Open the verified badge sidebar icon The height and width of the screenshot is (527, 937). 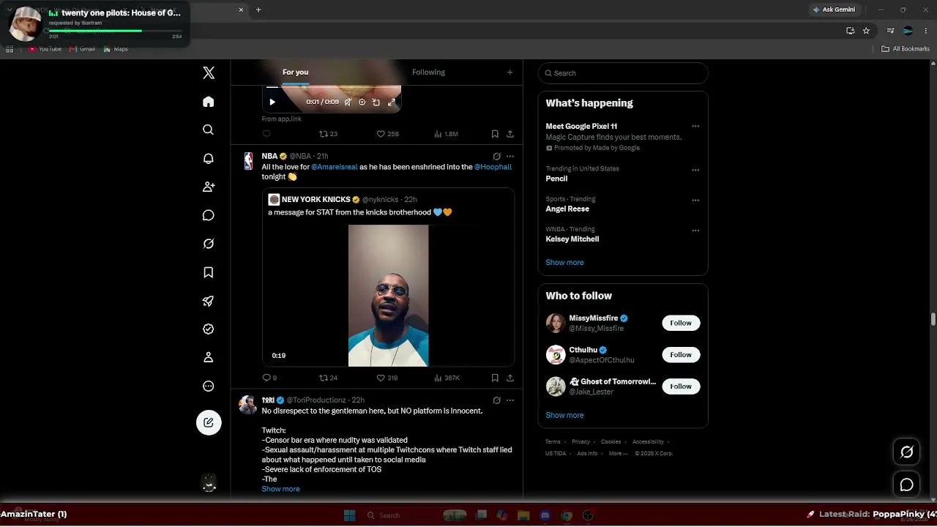(209, 329)
